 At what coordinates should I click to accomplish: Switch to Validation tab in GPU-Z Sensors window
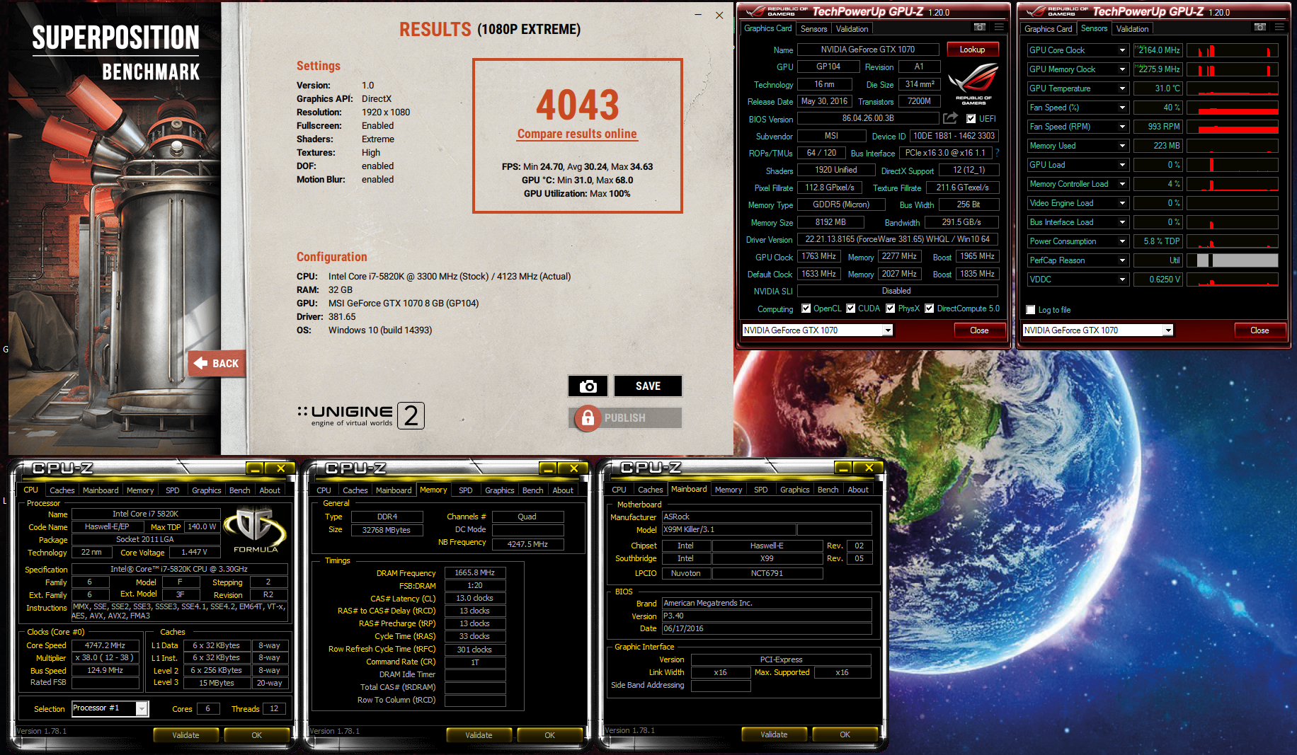coord(1132,29)
